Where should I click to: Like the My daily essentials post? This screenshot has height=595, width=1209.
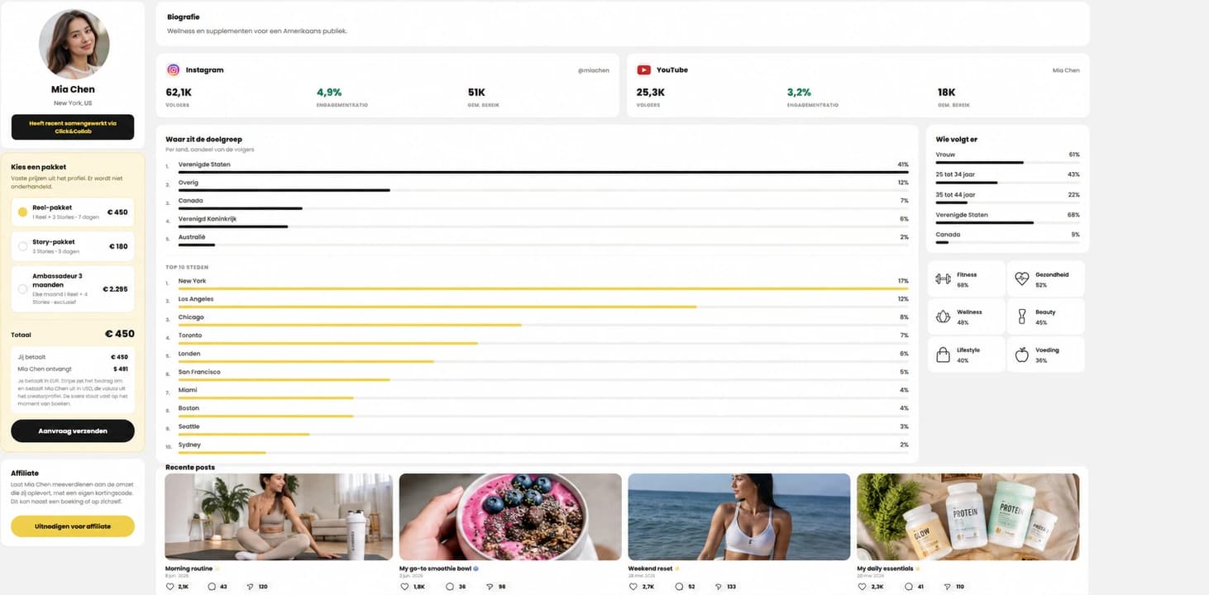click(x=863, y=587)
